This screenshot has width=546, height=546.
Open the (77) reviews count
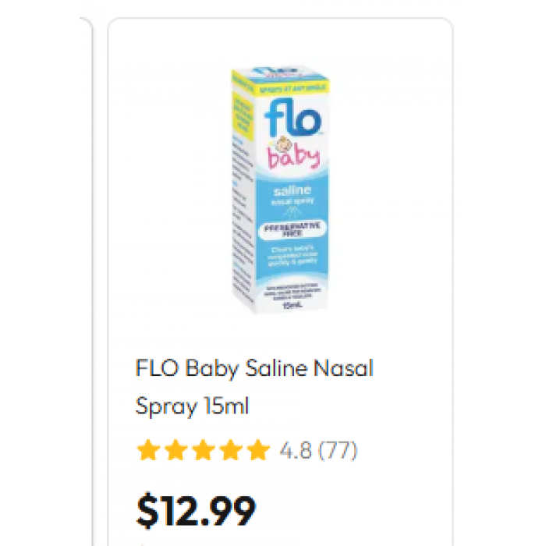coord(339,450)
